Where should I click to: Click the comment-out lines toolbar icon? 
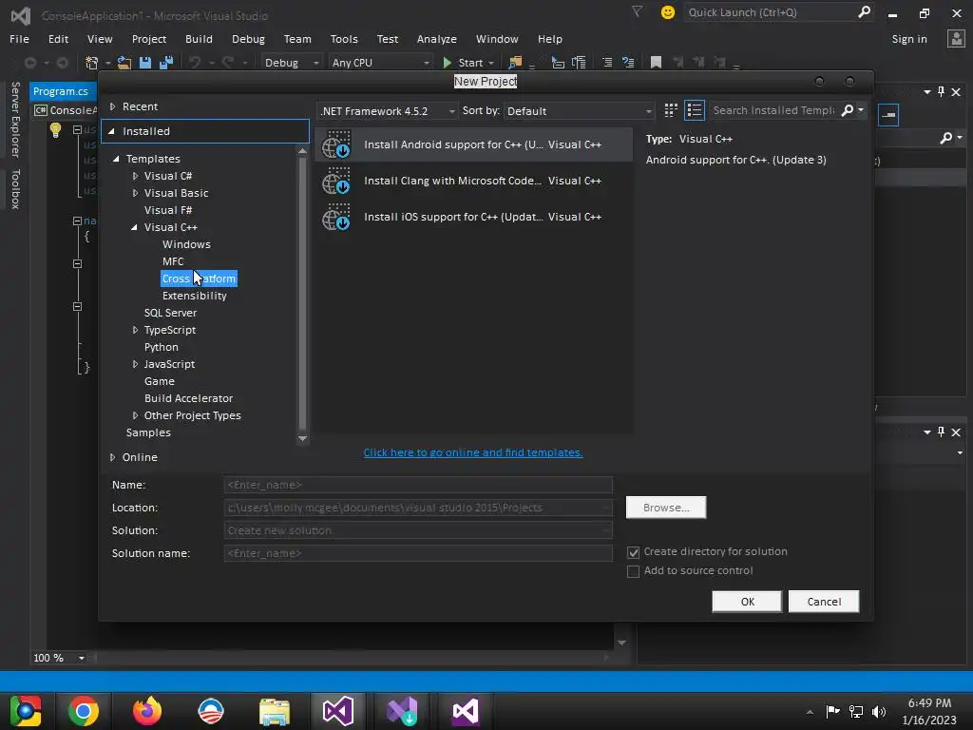(x=607, y=63)
